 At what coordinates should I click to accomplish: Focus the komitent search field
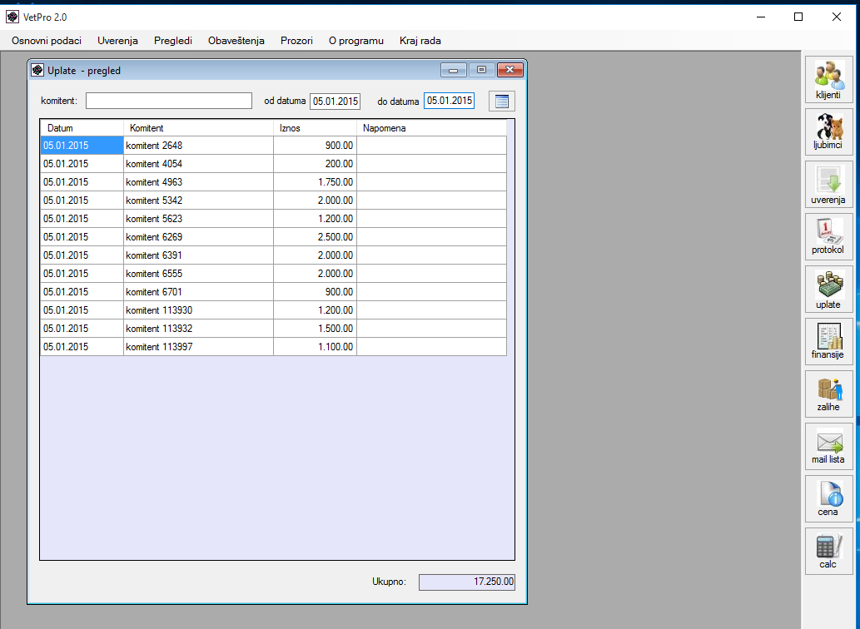[x=168, y=101]
